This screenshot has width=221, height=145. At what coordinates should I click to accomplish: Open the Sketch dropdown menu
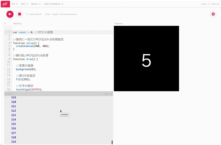pos(36,4)
